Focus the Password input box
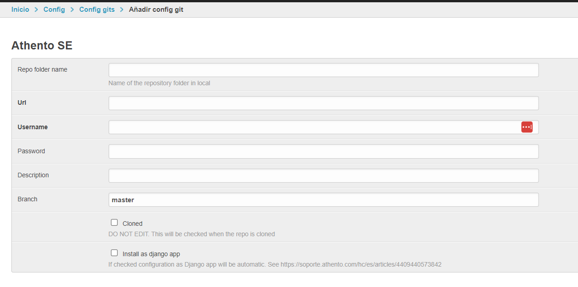 (323, 151)
